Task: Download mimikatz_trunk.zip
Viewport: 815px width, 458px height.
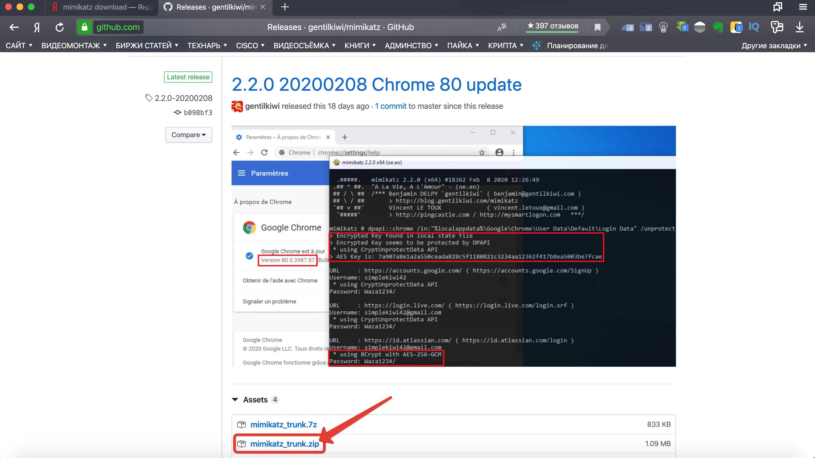Action: coord(285,444)
